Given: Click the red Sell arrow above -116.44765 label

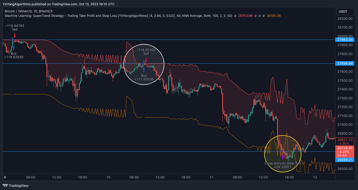Looking at the screenshot, I should (x=15, y=35).
